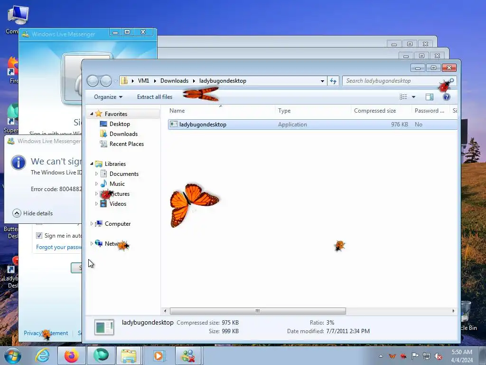
Task: Maximize the Windows Live Messenger window
Action: click(127, 32)
